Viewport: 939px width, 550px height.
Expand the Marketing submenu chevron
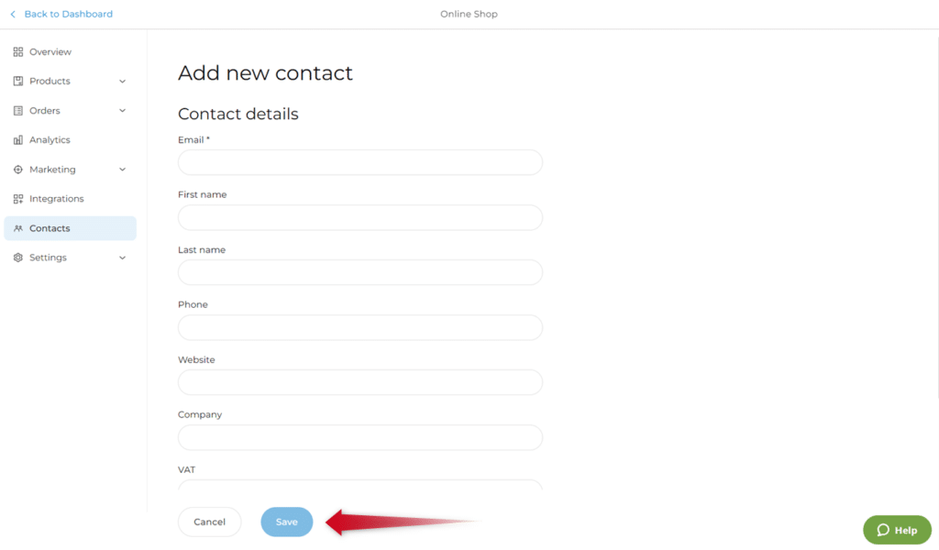(123, 170)
